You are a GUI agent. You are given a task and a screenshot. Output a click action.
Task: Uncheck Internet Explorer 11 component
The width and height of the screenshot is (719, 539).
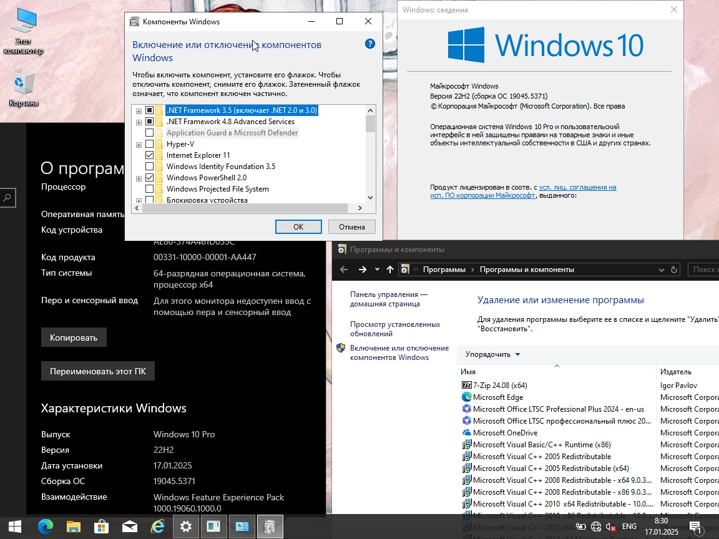[149, 155]
